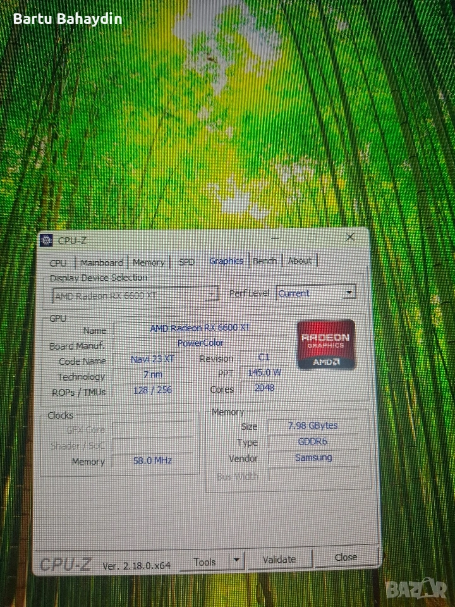Click the Validate button
The height and width of the screenshot is (607, 455).
click(x=279, y=559)
